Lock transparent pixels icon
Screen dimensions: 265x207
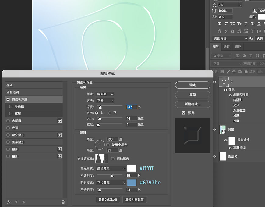(222, 72)
